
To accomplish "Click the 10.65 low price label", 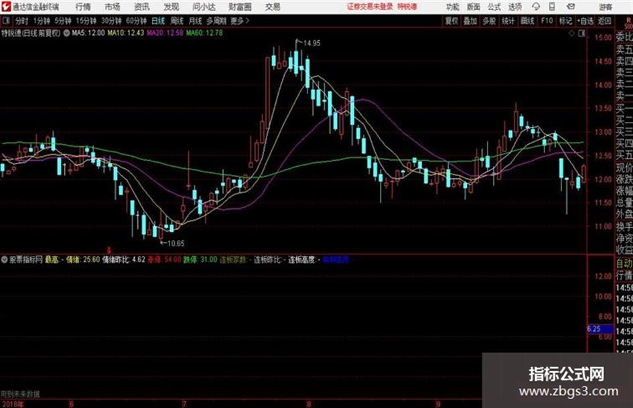I will click(x=175, y=243).
